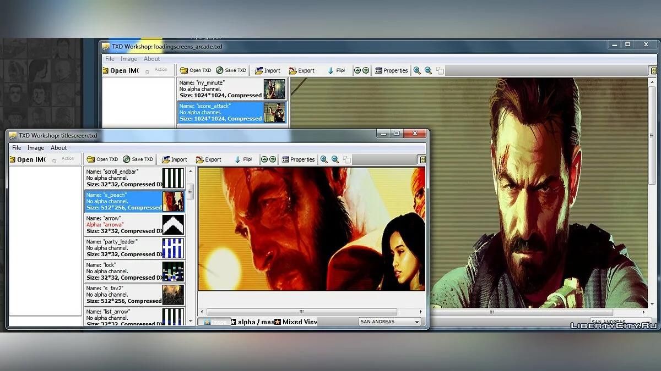661x371 pixels.
Task: Click Save TXD in the loadingscreens_arcade.txd window
Action: pyautogui.click(x=231, y=70)
